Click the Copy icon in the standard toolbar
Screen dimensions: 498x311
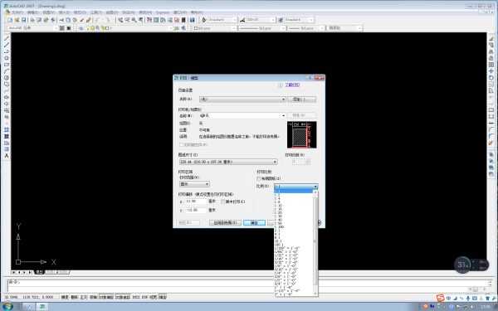click(68, 20)
